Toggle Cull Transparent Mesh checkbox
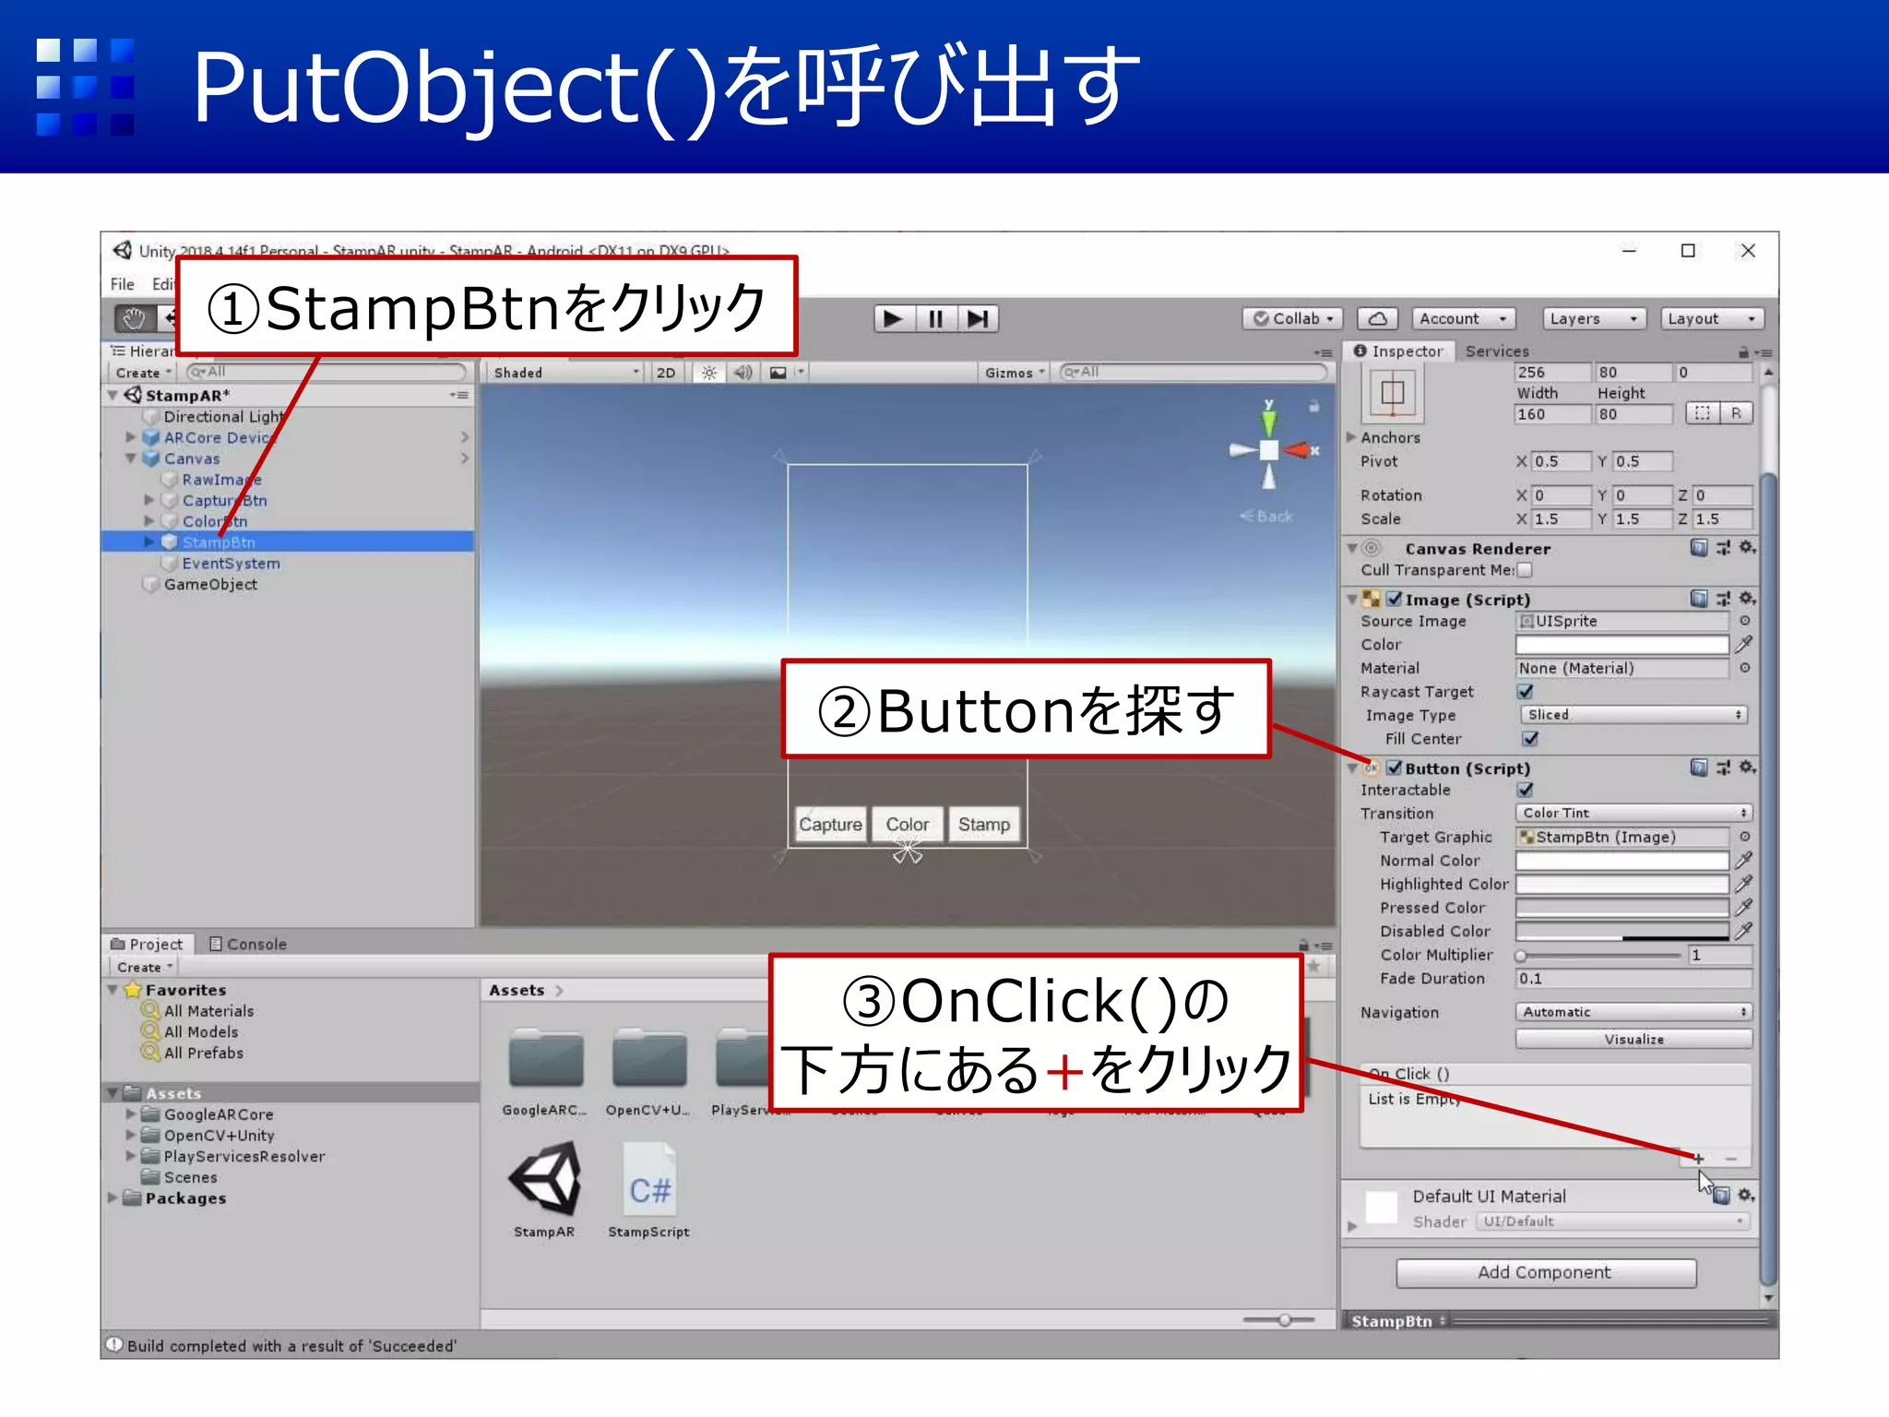Viewport: 1889px width, 1417px height. point(1525,570)
